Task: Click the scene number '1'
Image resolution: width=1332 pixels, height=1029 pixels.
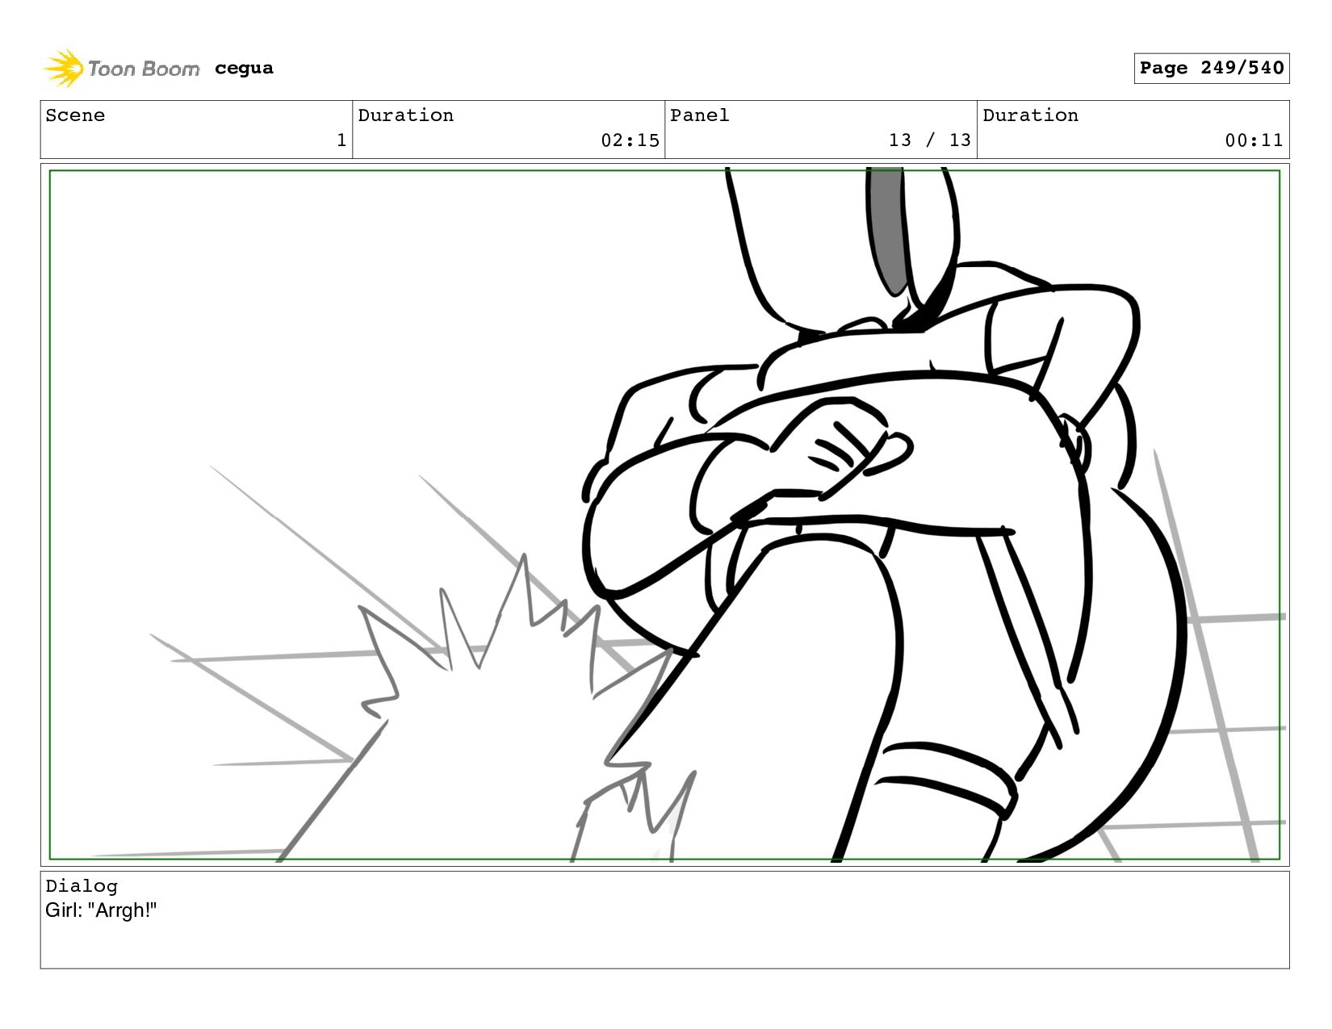Action: 341,140
